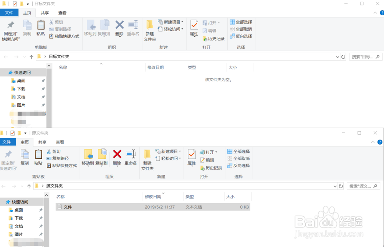Click 目标文件夹 address bar path
This screenshot has width=384, height=247.
point(59,57)
